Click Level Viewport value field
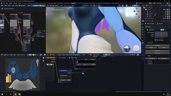Image resolution: width=171 pixels, height=96 pixels. tap(161, 33)
